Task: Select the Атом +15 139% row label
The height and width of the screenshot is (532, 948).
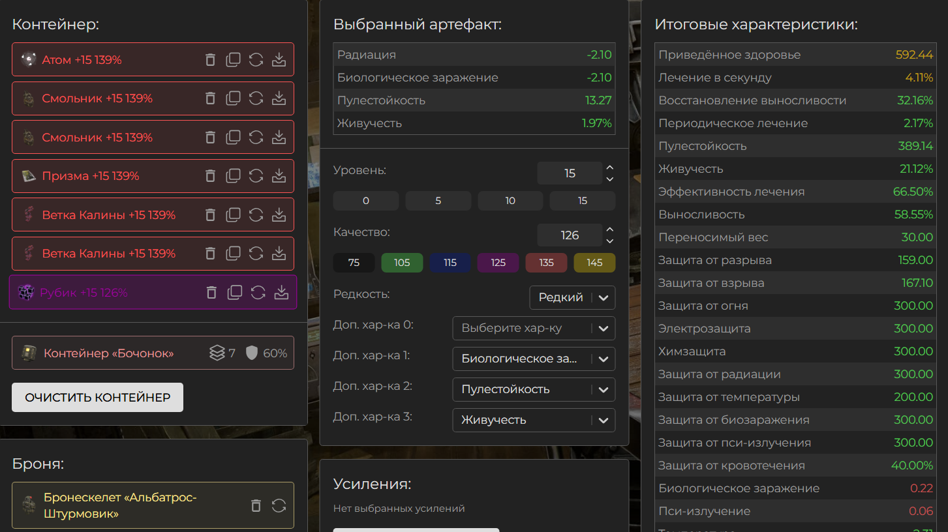Action: 82,60
